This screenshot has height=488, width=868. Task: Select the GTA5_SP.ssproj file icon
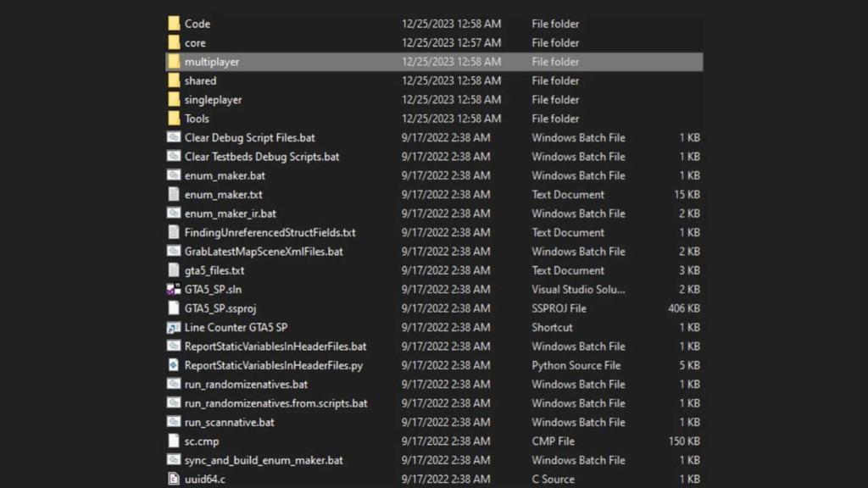174,308
